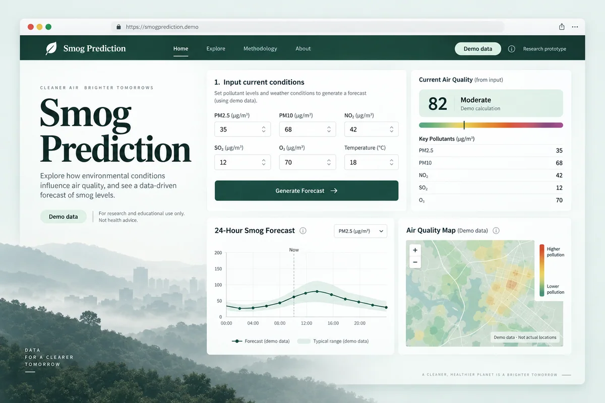
Task: Zoom out on the air quality map
Action: (x=415, y=262)
